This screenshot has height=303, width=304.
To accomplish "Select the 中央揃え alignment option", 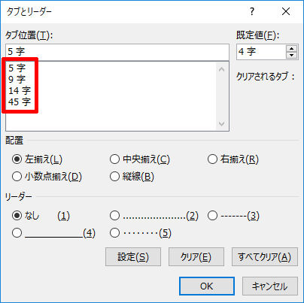I will tap(140, 159).
